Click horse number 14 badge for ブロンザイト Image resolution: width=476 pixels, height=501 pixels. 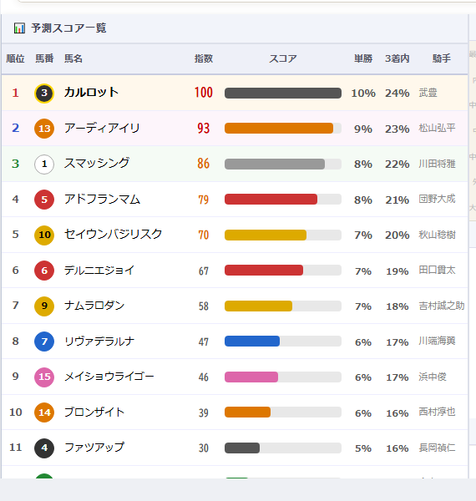[44, 412]
